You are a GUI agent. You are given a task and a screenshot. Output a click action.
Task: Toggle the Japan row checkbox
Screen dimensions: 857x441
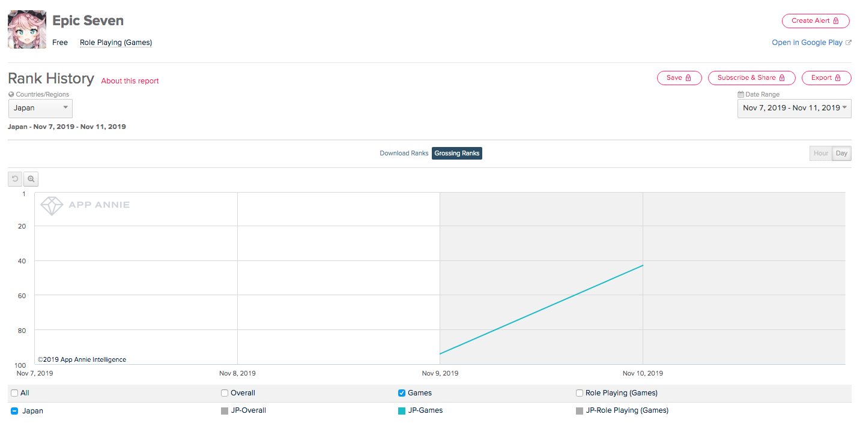click(14, 411)
